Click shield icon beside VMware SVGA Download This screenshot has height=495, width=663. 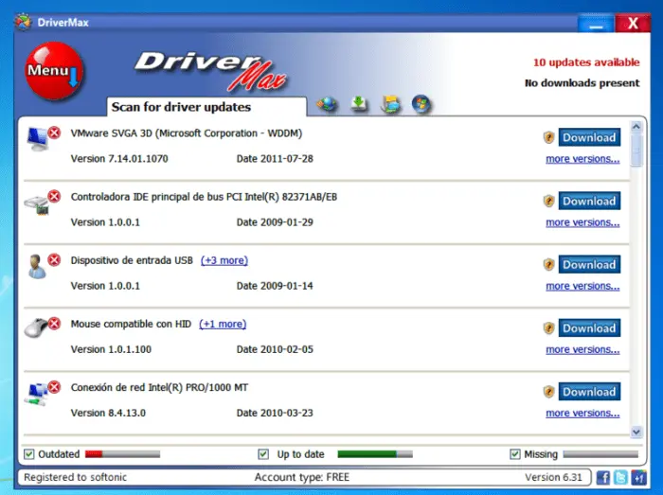coord(548,137)
